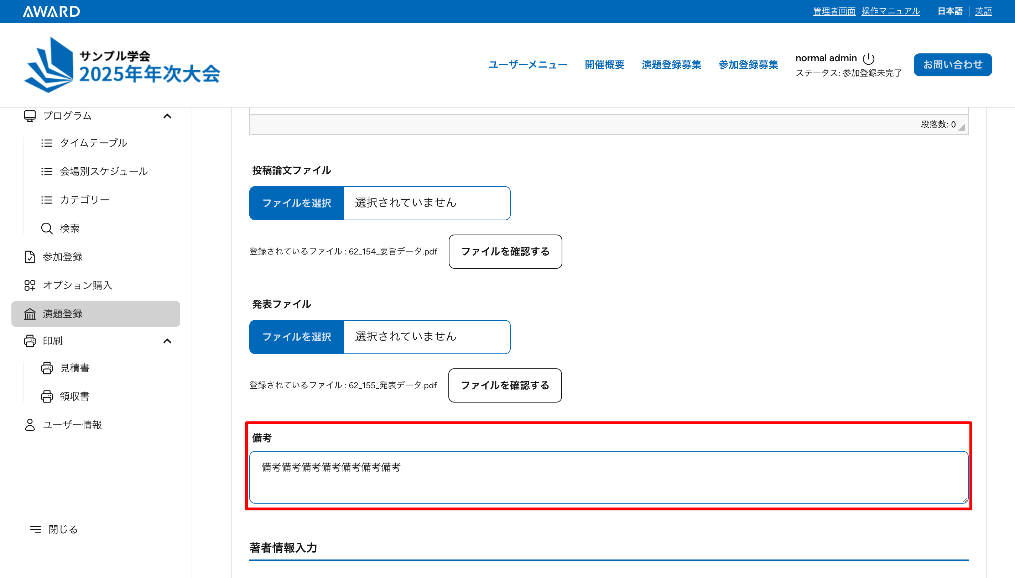Viewport: 1015px width, 578px height.
Task: Click the printer icon next to 印刷
Action: pos(30,341)
